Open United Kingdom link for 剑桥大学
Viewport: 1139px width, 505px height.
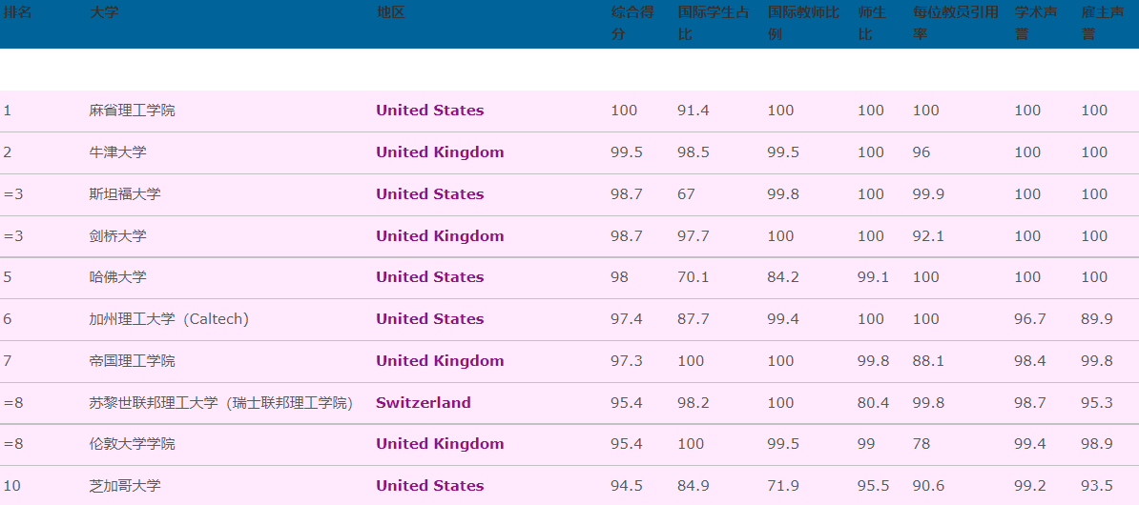tap(440, 236)
